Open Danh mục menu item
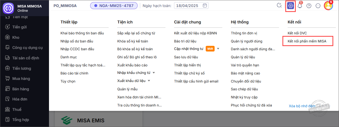The height and width of the screenshot is (127, 339). click(x=69, y=57)
